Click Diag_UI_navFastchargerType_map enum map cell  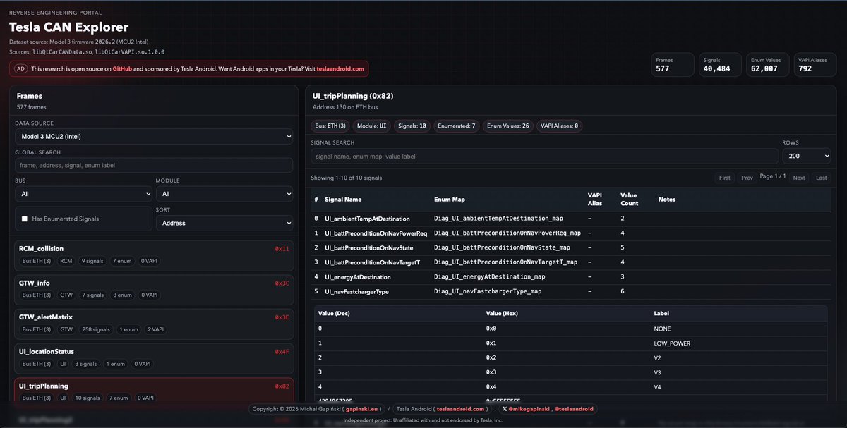tap(488, 291)
